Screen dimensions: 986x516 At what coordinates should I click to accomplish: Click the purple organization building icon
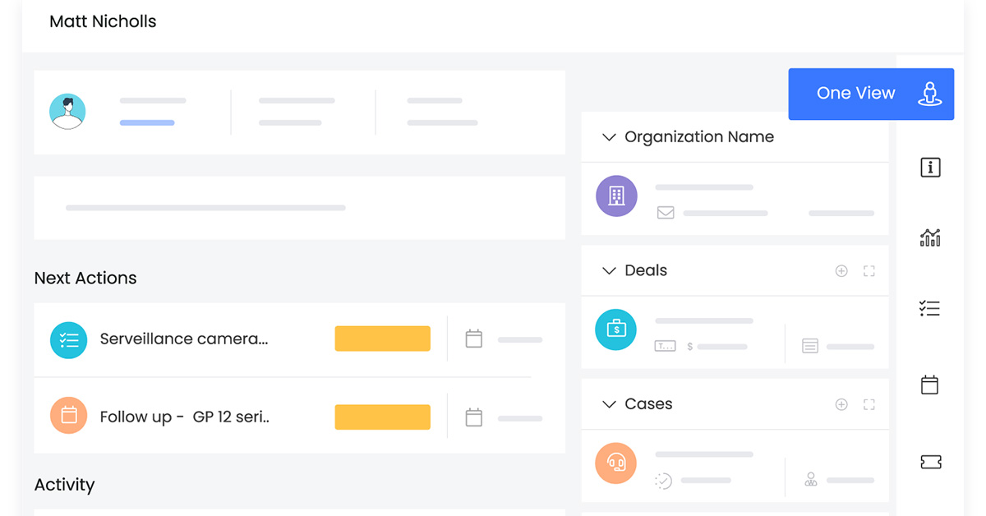[616, 196]
